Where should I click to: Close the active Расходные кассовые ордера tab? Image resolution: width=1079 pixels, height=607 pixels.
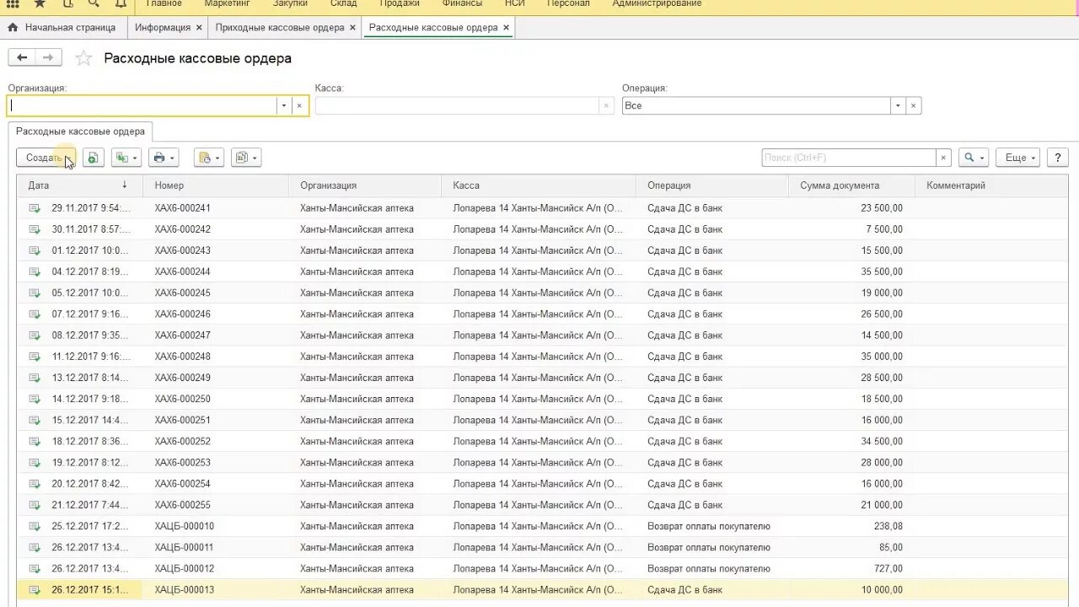[506, 28]
